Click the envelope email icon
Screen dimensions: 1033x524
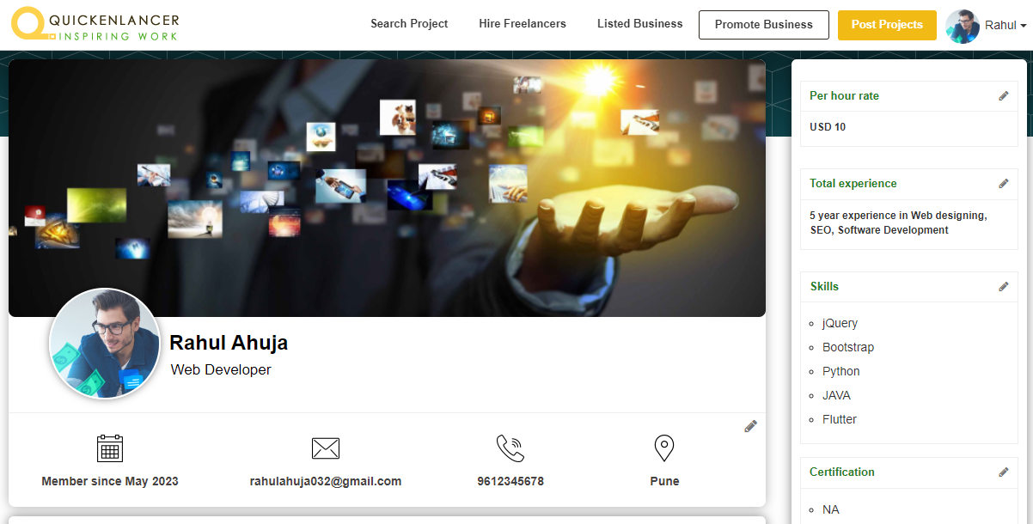point(326,448)
